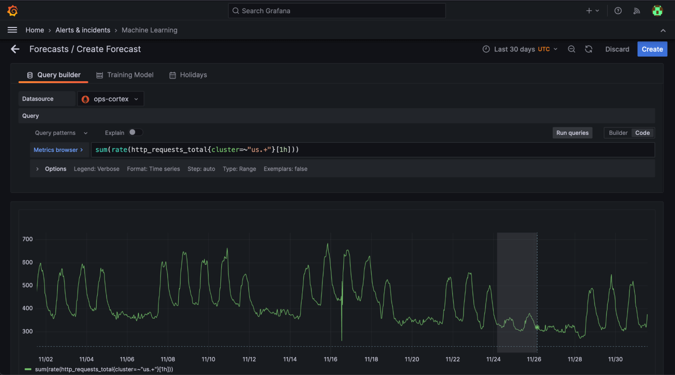Click the user profile avatar

pyautogui.click(x=657, y=10)
